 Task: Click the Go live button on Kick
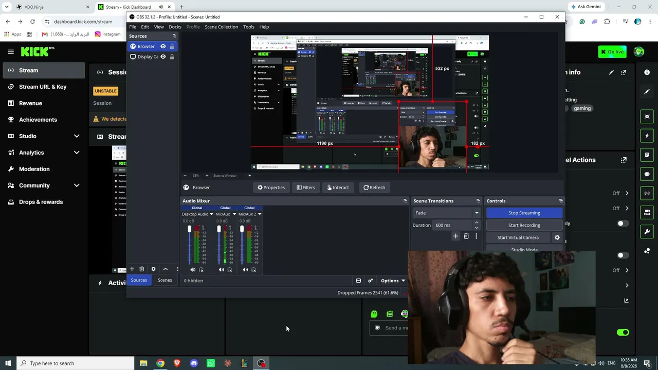coord(612,51)
